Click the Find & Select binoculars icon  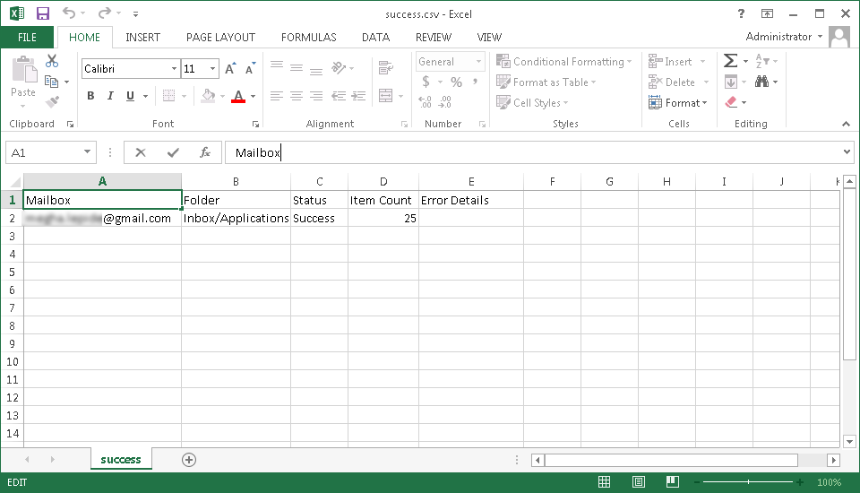pos(762,82)
